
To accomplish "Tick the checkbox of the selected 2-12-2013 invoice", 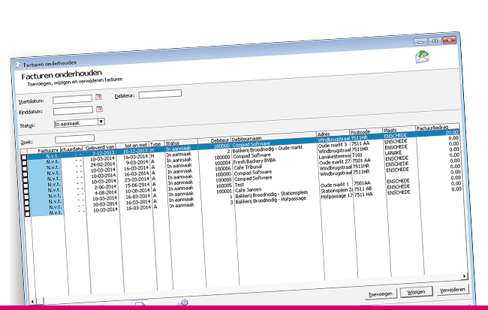I will tap(24, 157).
